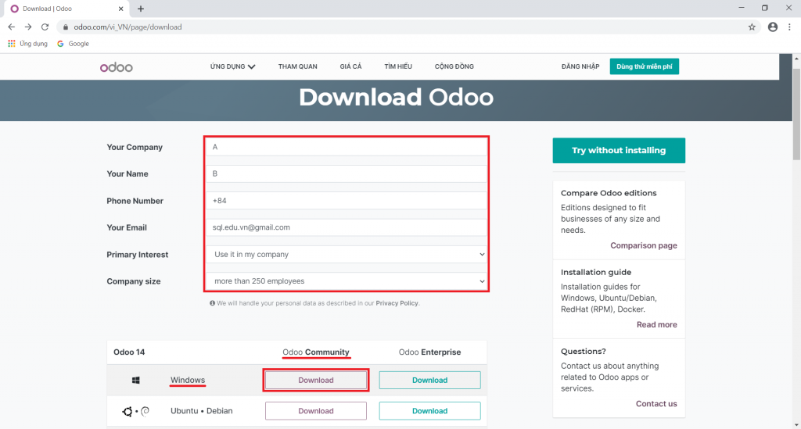Click the Odoo logo
The width and height of the screenshot is (801, 429).
click(117, 67)
